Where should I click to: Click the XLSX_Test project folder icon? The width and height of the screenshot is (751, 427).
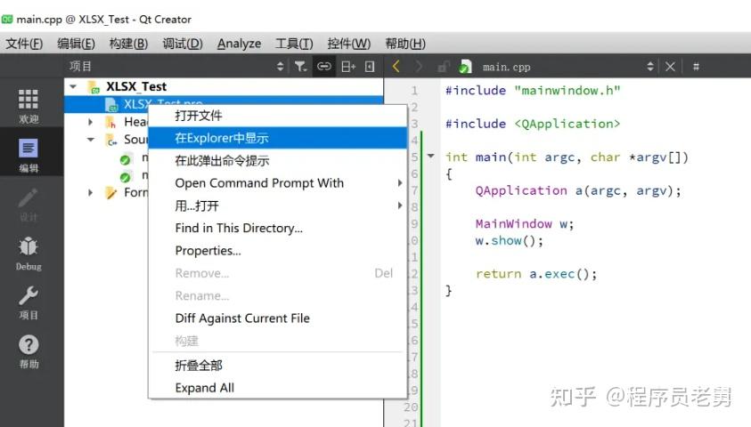94,86
